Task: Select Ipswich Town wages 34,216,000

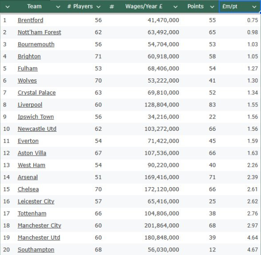Action: (163, 117)
